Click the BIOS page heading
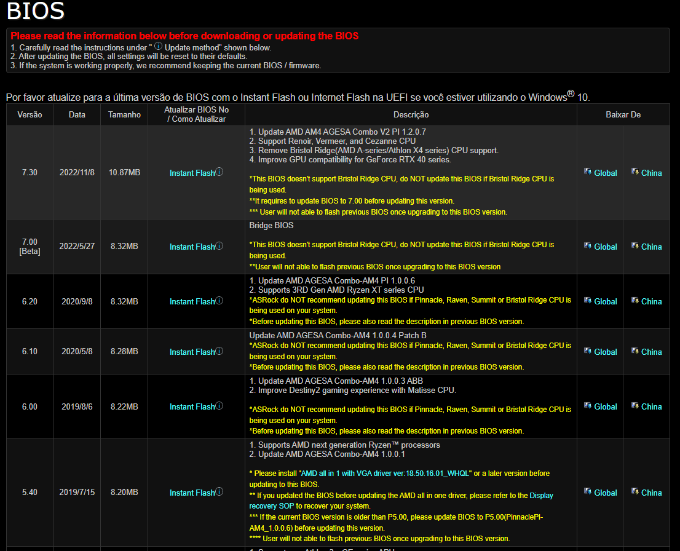 coord(36,11)
